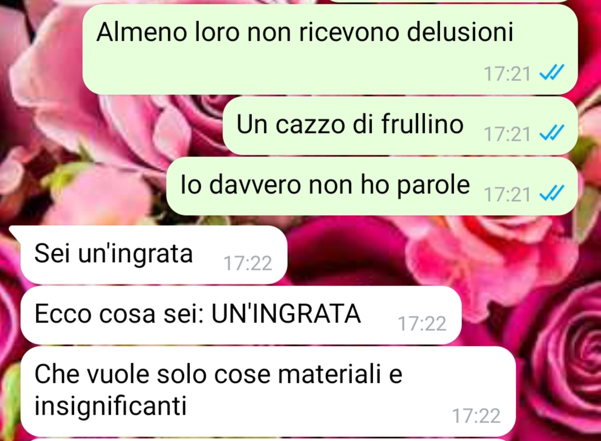This screenshot has width=601, height=441.
Task: Tap the 17:21 time beside 'non ho parole'
Action: click(507, 194)
